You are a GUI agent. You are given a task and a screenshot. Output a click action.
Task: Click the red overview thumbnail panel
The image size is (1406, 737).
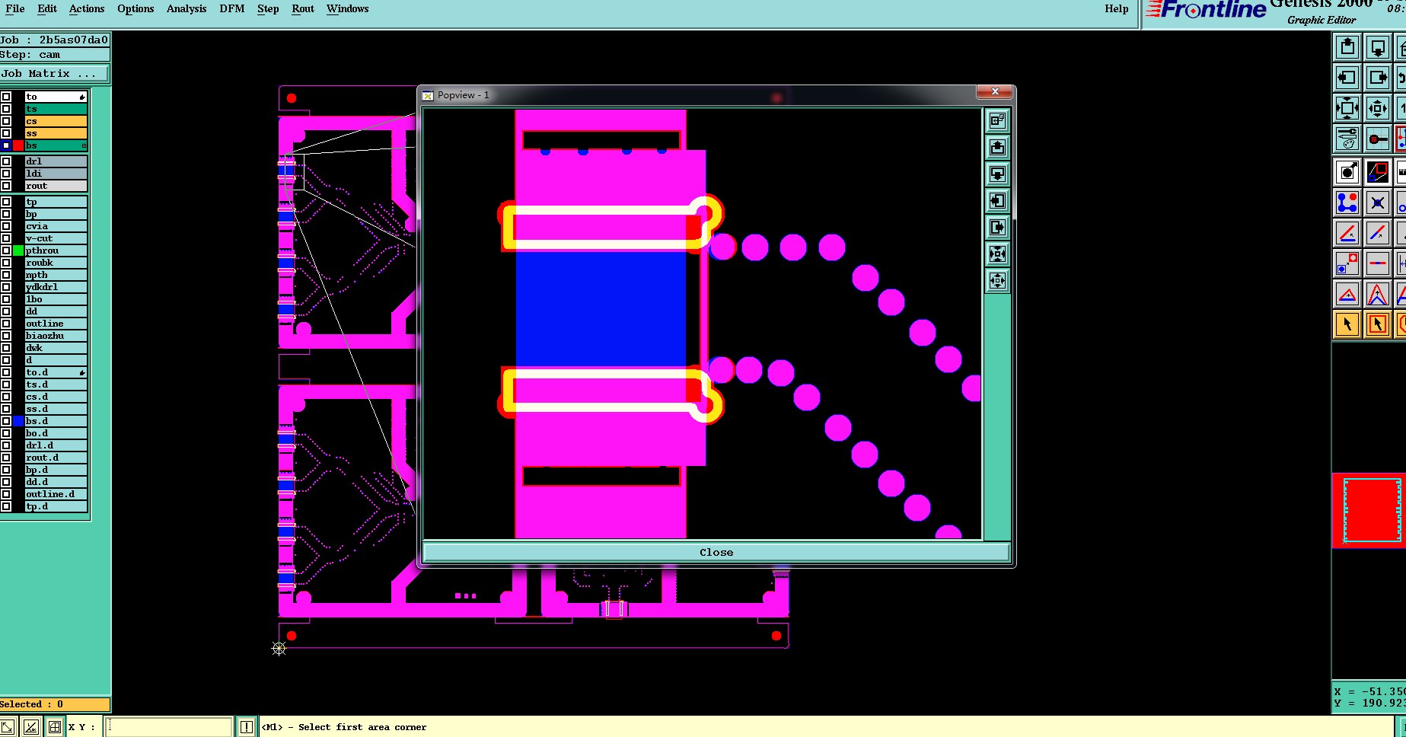(1369, 510)
